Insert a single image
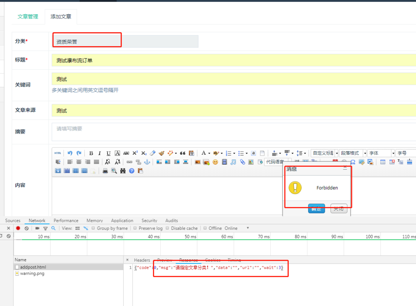Screen dimensions: 416x306 tap(197, 162)
